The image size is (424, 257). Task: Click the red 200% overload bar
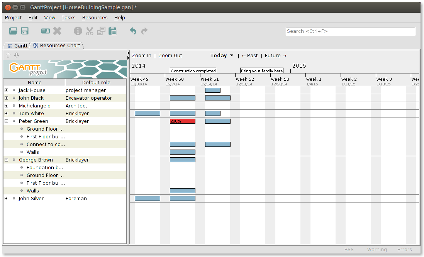click(183, 121)
